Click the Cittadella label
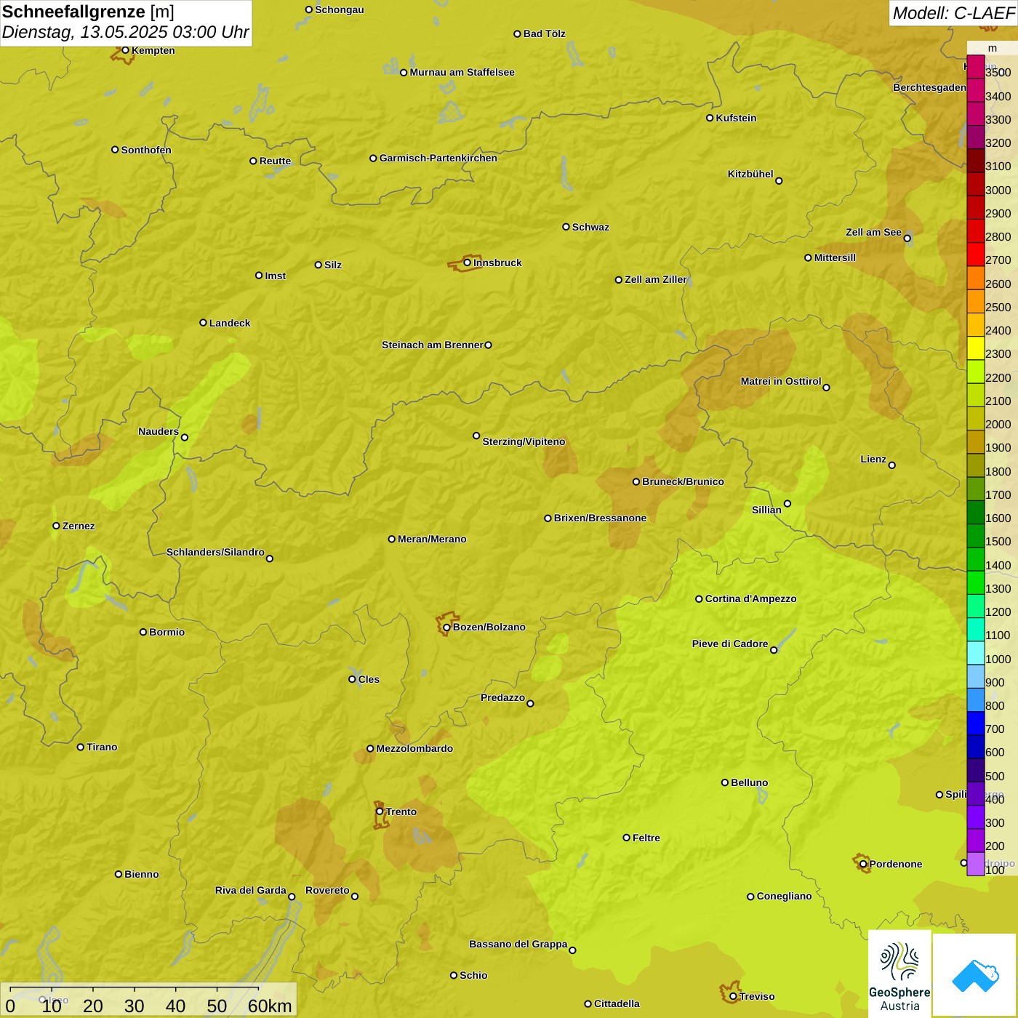The image size is (1018, 1018). [x=617, y=1003]
